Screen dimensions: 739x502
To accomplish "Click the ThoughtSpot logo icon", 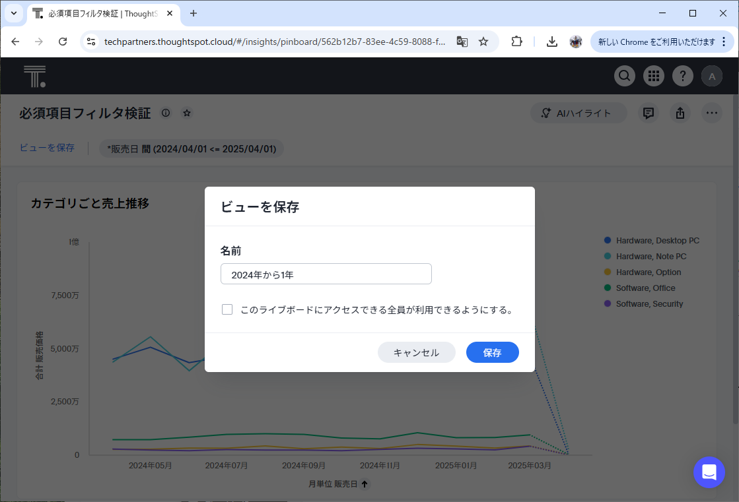I will [x=34, y=77].
